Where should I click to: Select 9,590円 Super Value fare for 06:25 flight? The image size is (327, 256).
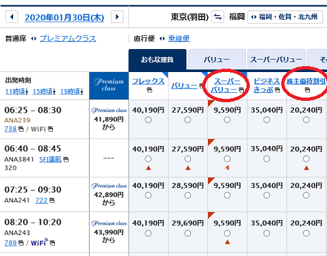pyautogui.click(x=227, y=120)
